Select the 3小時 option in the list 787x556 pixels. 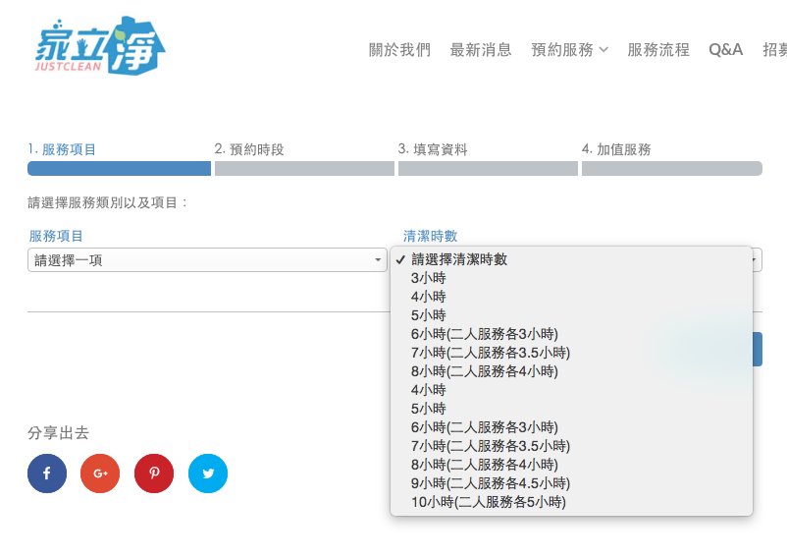tap(429, 278)
